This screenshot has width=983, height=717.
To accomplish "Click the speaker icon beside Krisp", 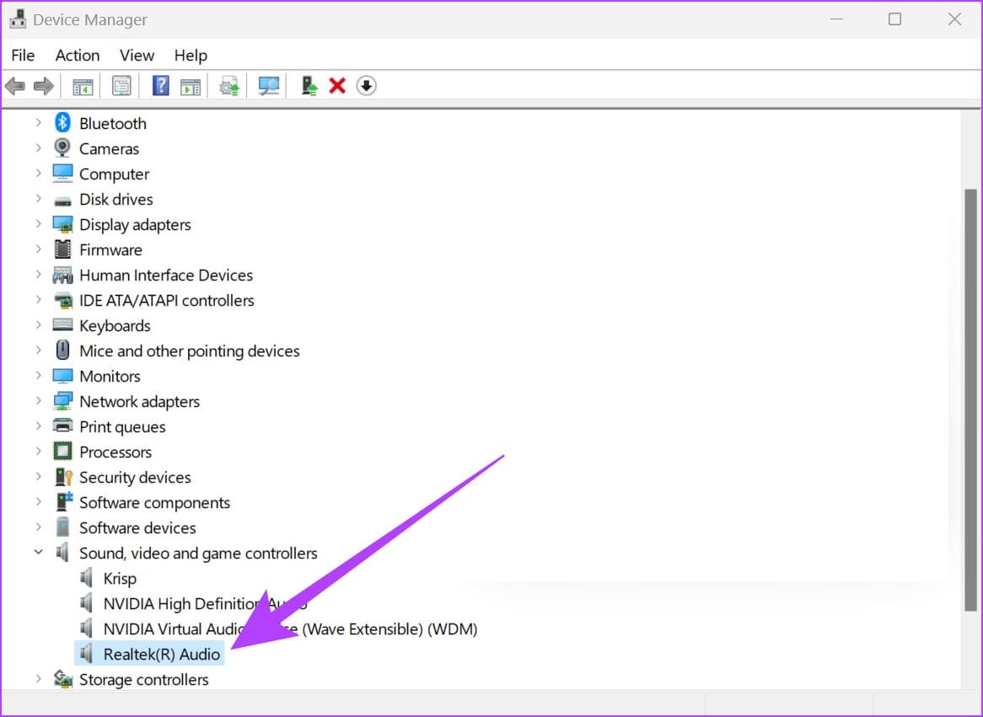I will click(x=87, y=577).
